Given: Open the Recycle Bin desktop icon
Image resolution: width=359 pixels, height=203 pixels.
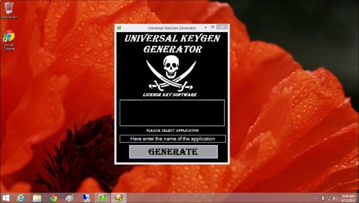Looking at the screenshot, I should [9, 10].
